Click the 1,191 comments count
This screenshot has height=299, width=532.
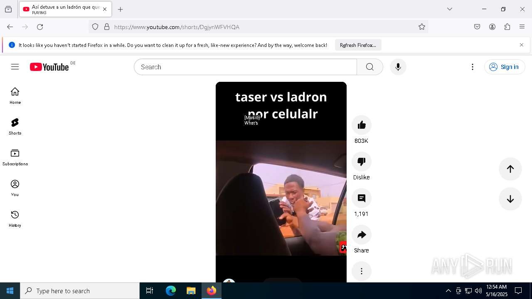point(361,214)
